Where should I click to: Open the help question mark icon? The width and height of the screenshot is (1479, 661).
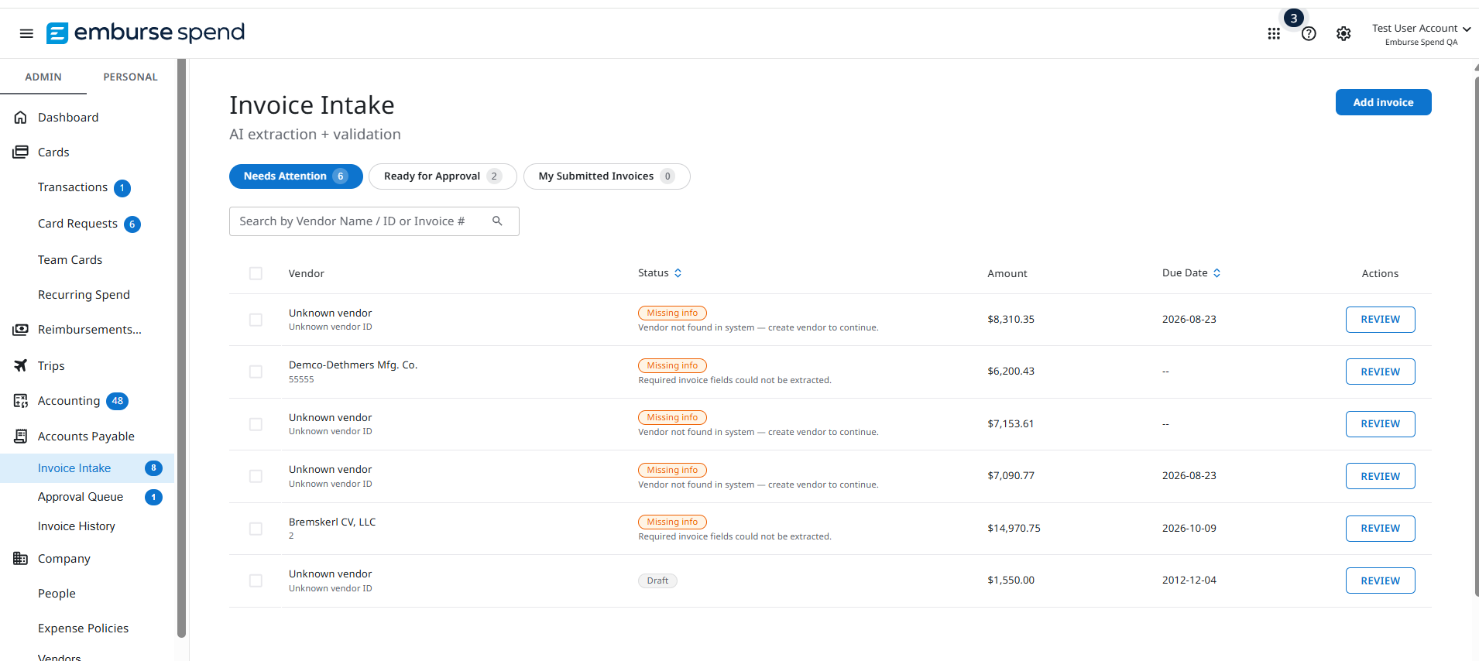pos(1309,34)
